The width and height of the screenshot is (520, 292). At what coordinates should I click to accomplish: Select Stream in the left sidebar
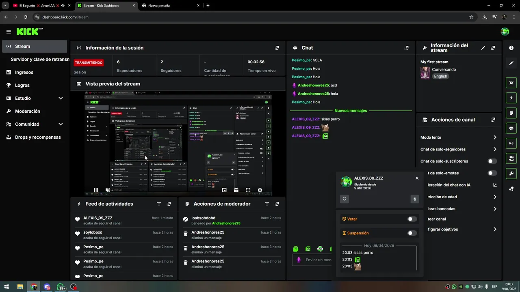click(x=35, y=46)
